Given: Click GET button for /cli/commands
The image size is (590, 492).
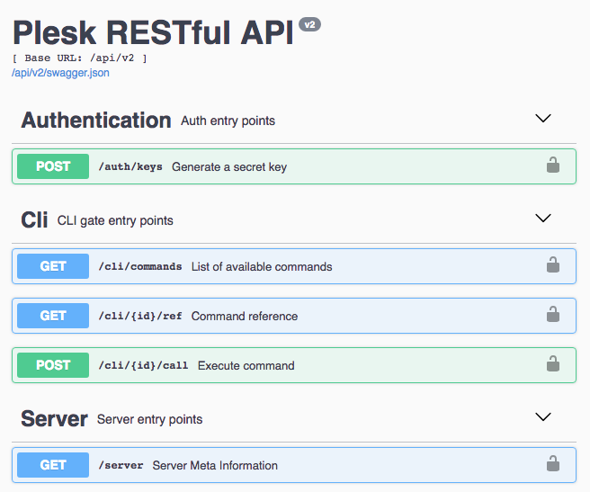Looking at the screenshot, I should (x=53, y=266).
